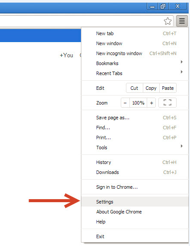The width and height of the screenshot is (190, 246).
Task: Restore down the browser window
Action: (163, 7)
